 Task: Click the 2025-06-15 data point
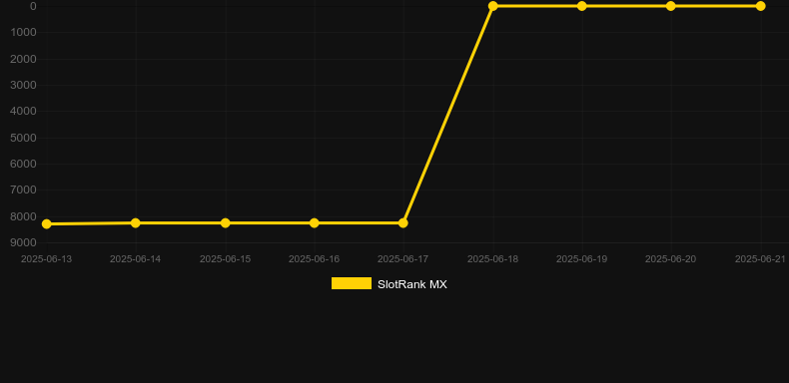click(x=226, y=222)
